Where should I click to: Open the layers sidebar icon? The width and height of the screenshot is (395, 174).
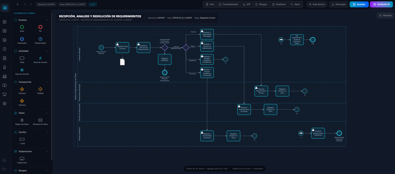click(4, 40)
